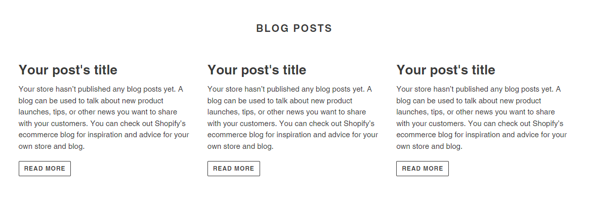Image resolution: width=590 pixels, height=200 pixels.
Task: Open the left column's "Your post's title" link
Action: 68,70
